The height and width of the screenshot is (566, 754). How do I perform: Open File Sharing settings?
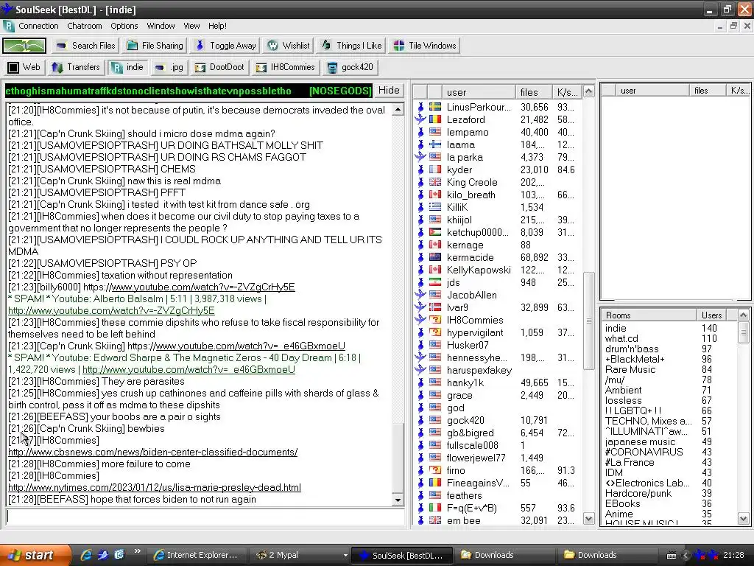(x=155, y=46)
